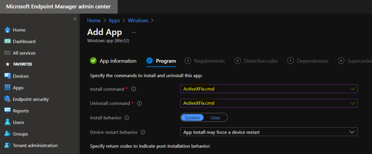Collapse the sidebar with double chevron icon
Viewport: 372px width, 154px height.
75,19
